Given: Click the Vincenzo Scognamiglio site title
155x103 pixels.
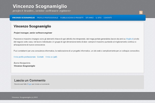Looking at the screenshot, I should point(40,6).
